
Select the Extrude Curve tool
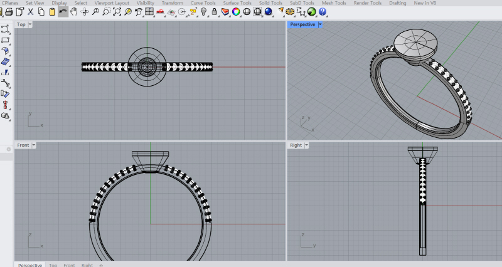5,73
